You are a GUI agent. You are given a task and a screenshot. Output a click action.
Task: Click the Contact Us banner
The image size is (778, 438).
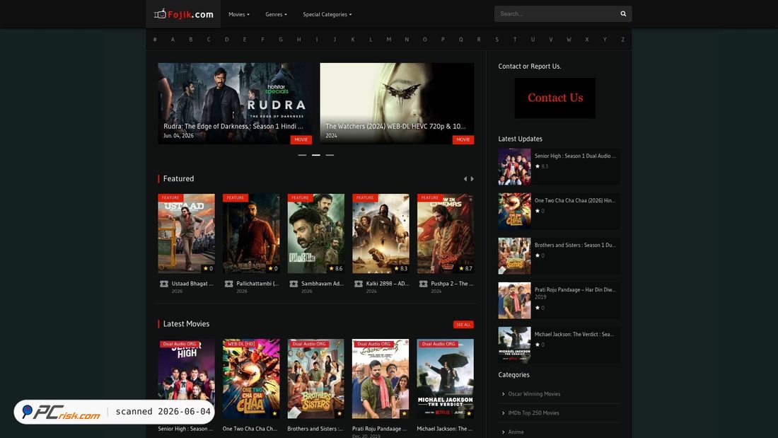(555, 98)
